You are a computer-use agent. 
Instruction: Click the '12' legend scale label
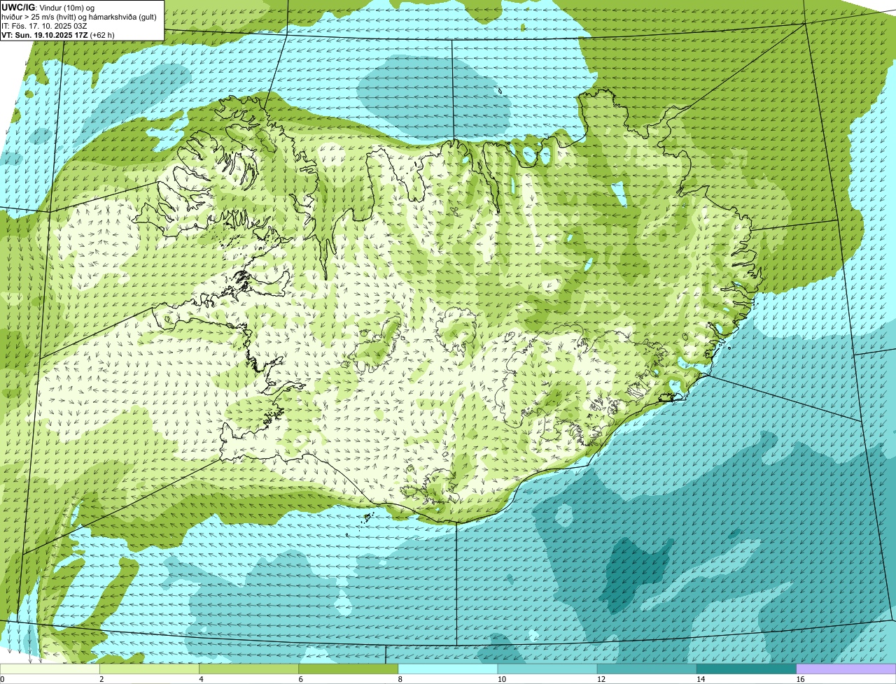[x=601, y=679]
